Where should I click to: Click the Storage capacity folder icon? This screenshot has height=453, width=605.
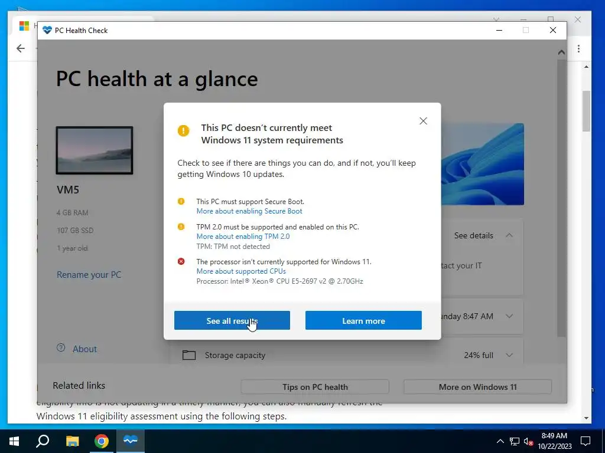188,354
